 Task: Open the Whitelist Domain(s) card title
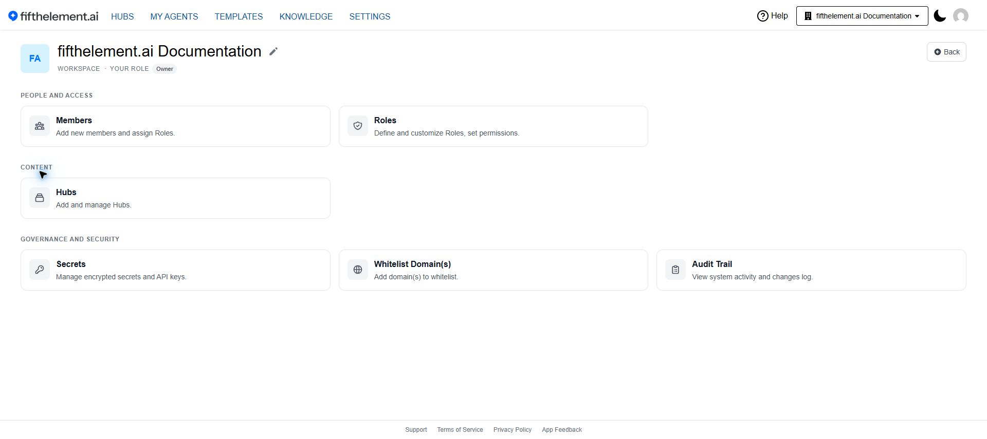[412, 264]
